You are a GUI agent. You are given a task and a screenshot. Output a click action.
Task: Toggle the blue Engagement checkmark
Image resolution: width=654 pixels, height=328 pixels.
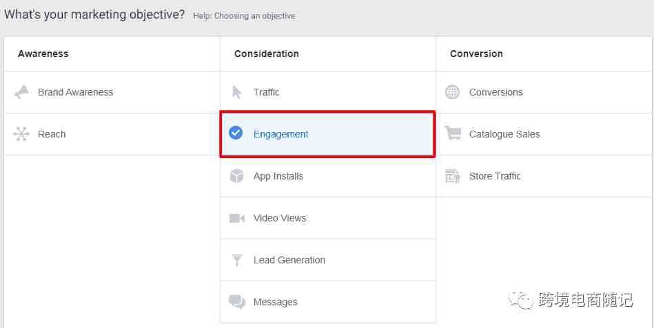pos(236,133)
